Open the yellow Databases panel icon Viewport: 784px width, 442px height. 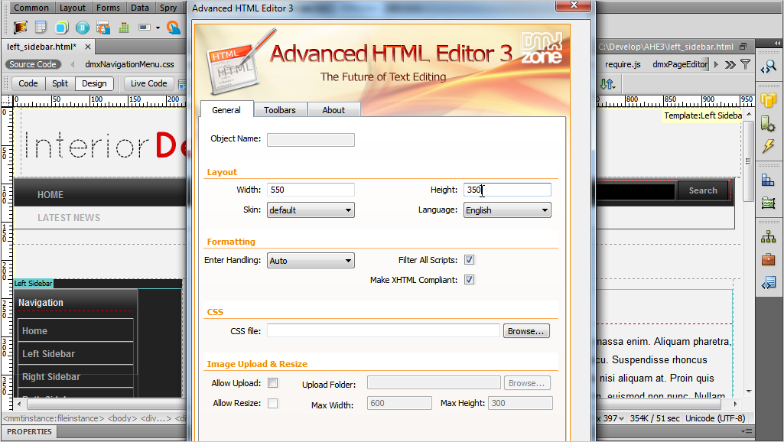(769, 100)
